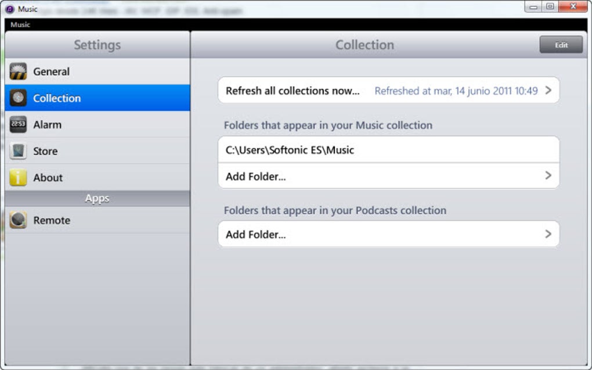Click the Apps section header

pyautogui.click(x=98, y=199)
